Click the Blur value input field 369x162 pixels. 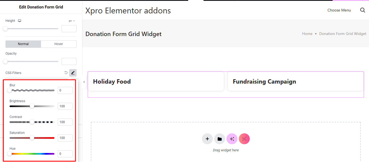(x=65, y=90)
